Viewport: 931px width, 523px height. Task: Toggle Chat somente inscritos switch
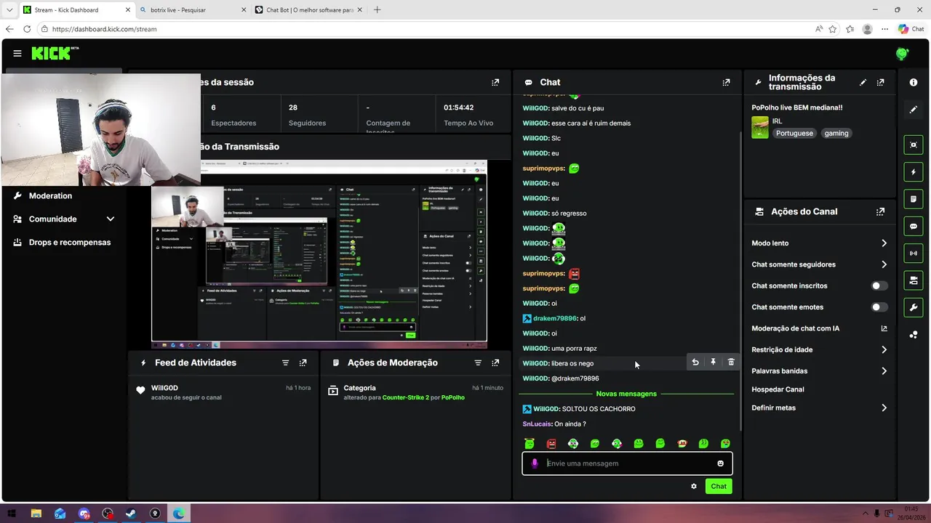[880, 286]
